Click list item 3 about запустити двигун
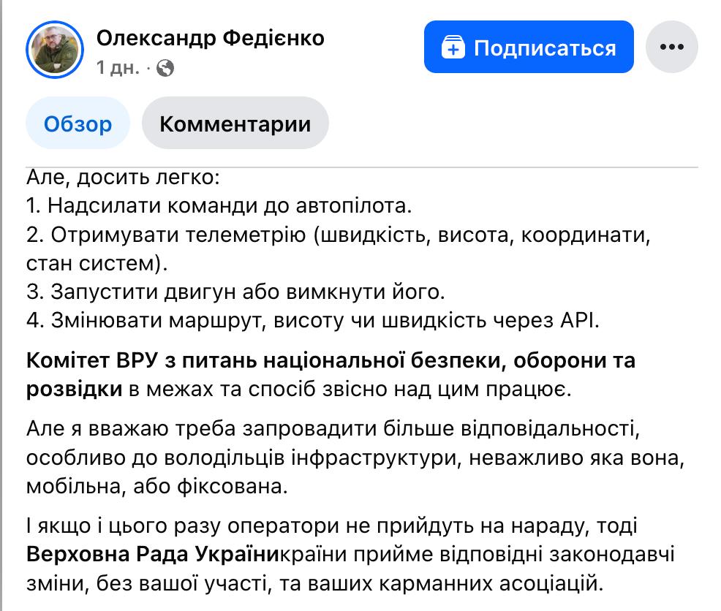Image resolution: width=721 pixels, height=611 pixels. 235,291
